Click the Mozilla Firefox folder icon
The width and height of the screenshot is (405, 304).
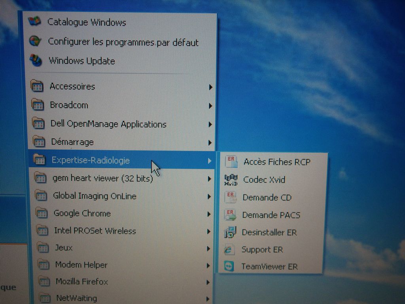44,281
